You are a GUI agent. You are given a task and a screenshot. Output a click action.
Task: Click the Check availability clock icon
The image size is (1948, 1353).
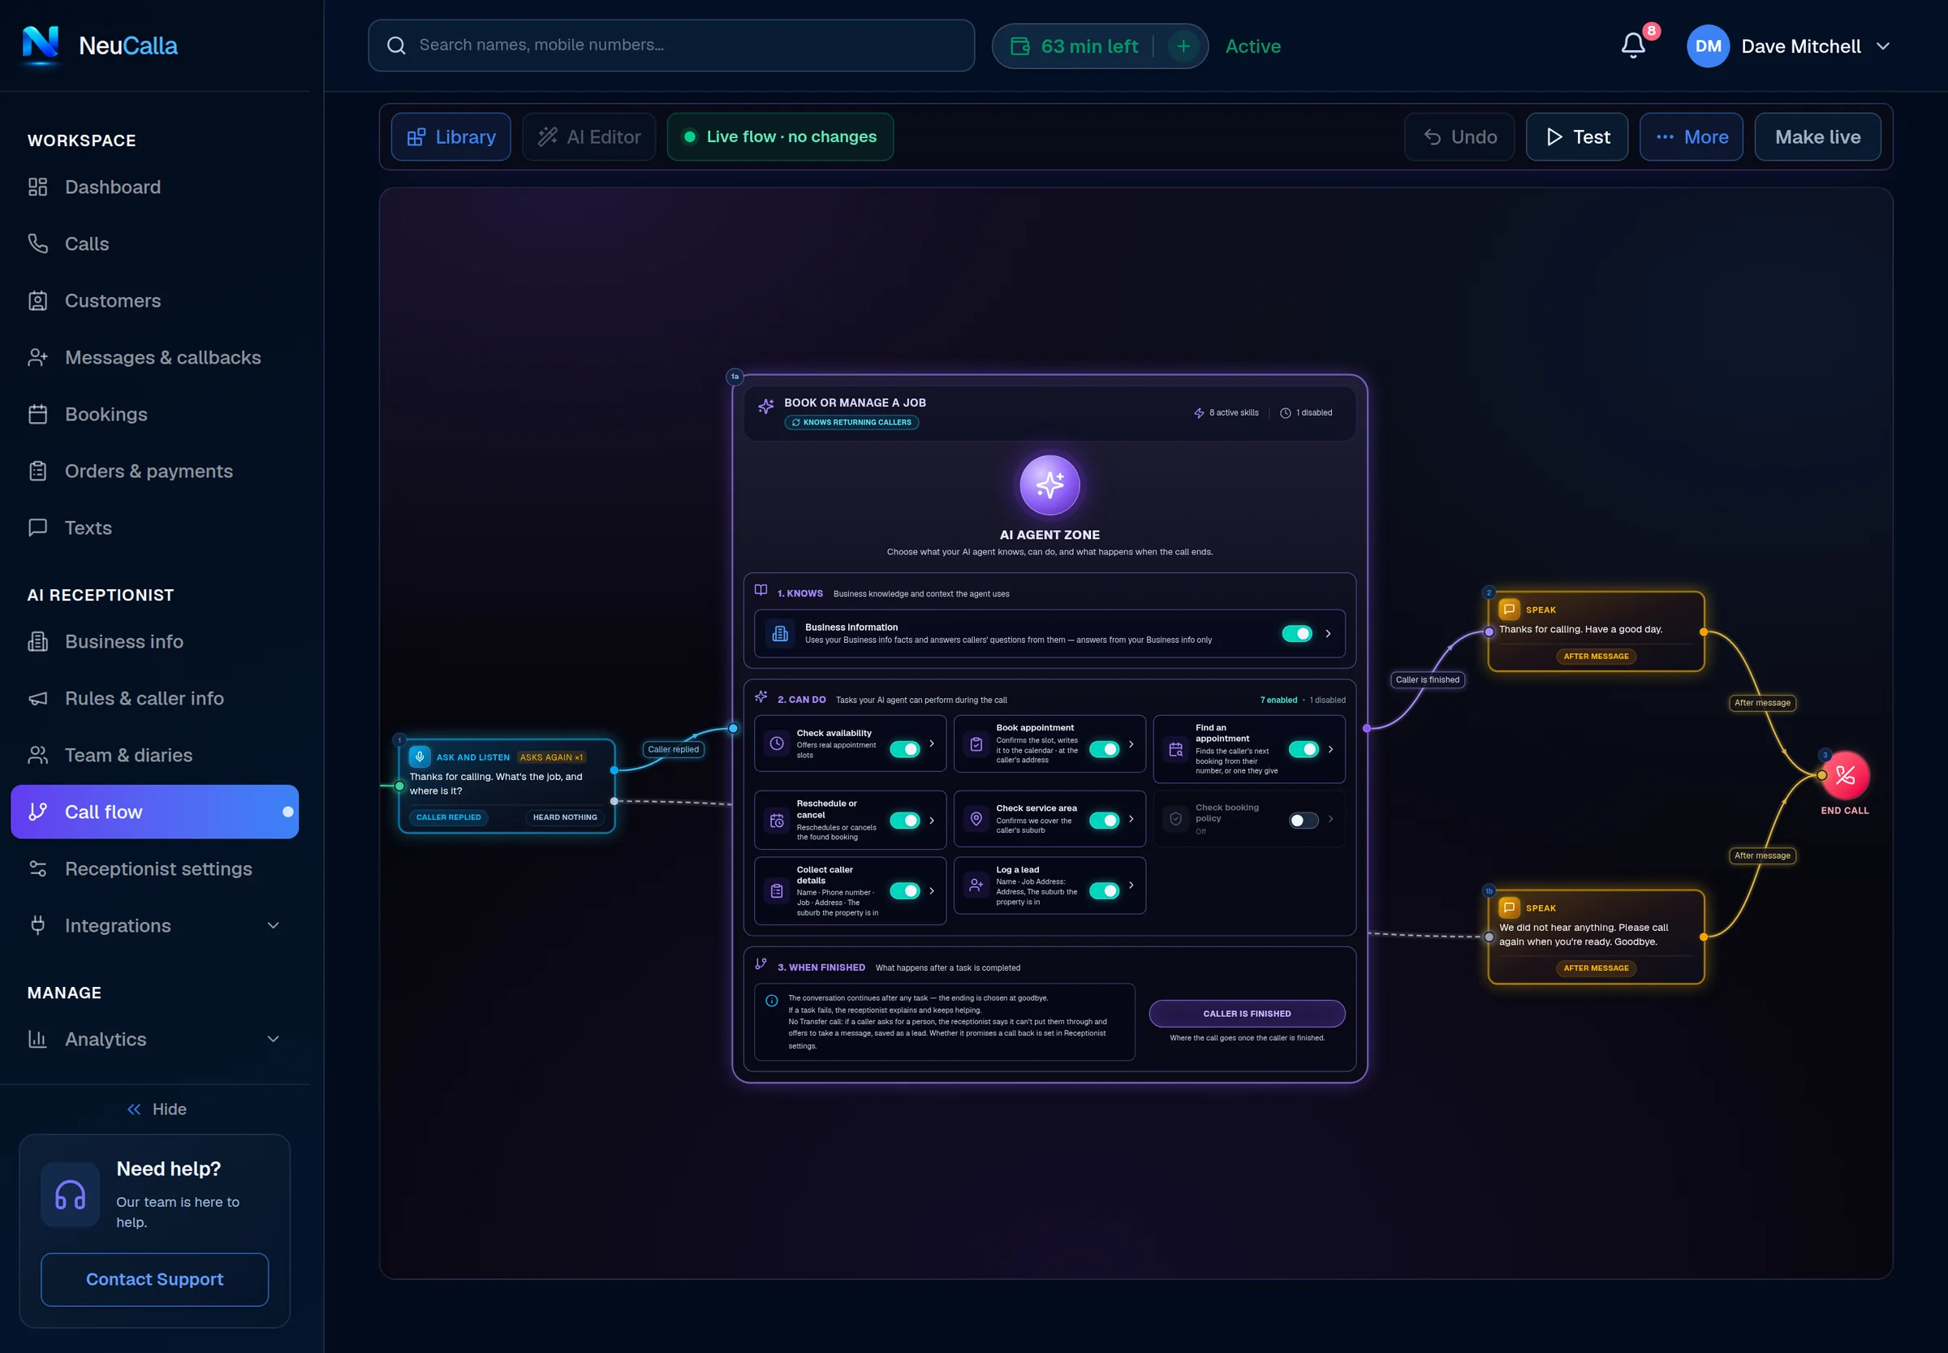pyautogui.click(x=777, y=743)
